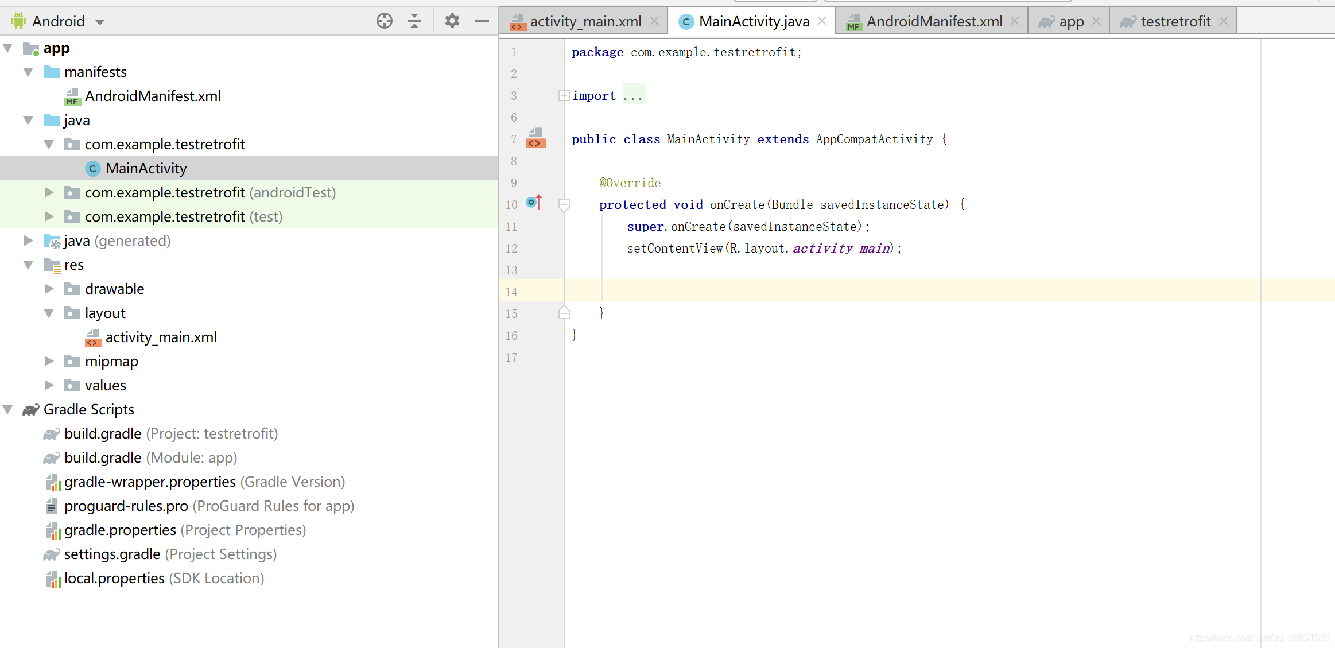Image resolution: width=1335 pixels, height=648 pixels.
Task: Collapse the Gradle Scripts node
Action: (x=8, y=409)
